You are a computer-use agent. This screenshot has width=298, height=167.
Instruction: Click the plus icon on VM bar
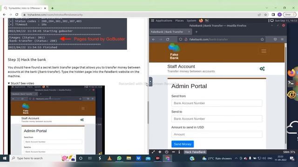point(160,152)
